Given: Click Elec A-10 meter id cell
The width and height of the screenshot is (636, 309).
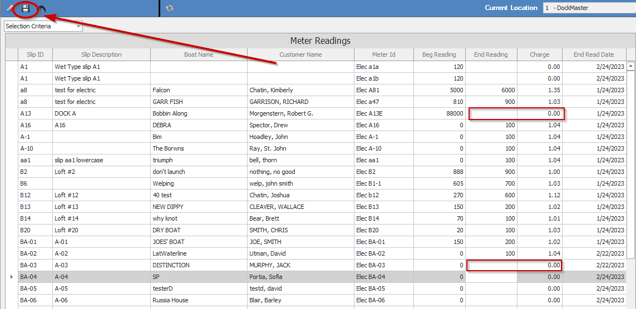Looking at the screenshot, I should (383, 148).
